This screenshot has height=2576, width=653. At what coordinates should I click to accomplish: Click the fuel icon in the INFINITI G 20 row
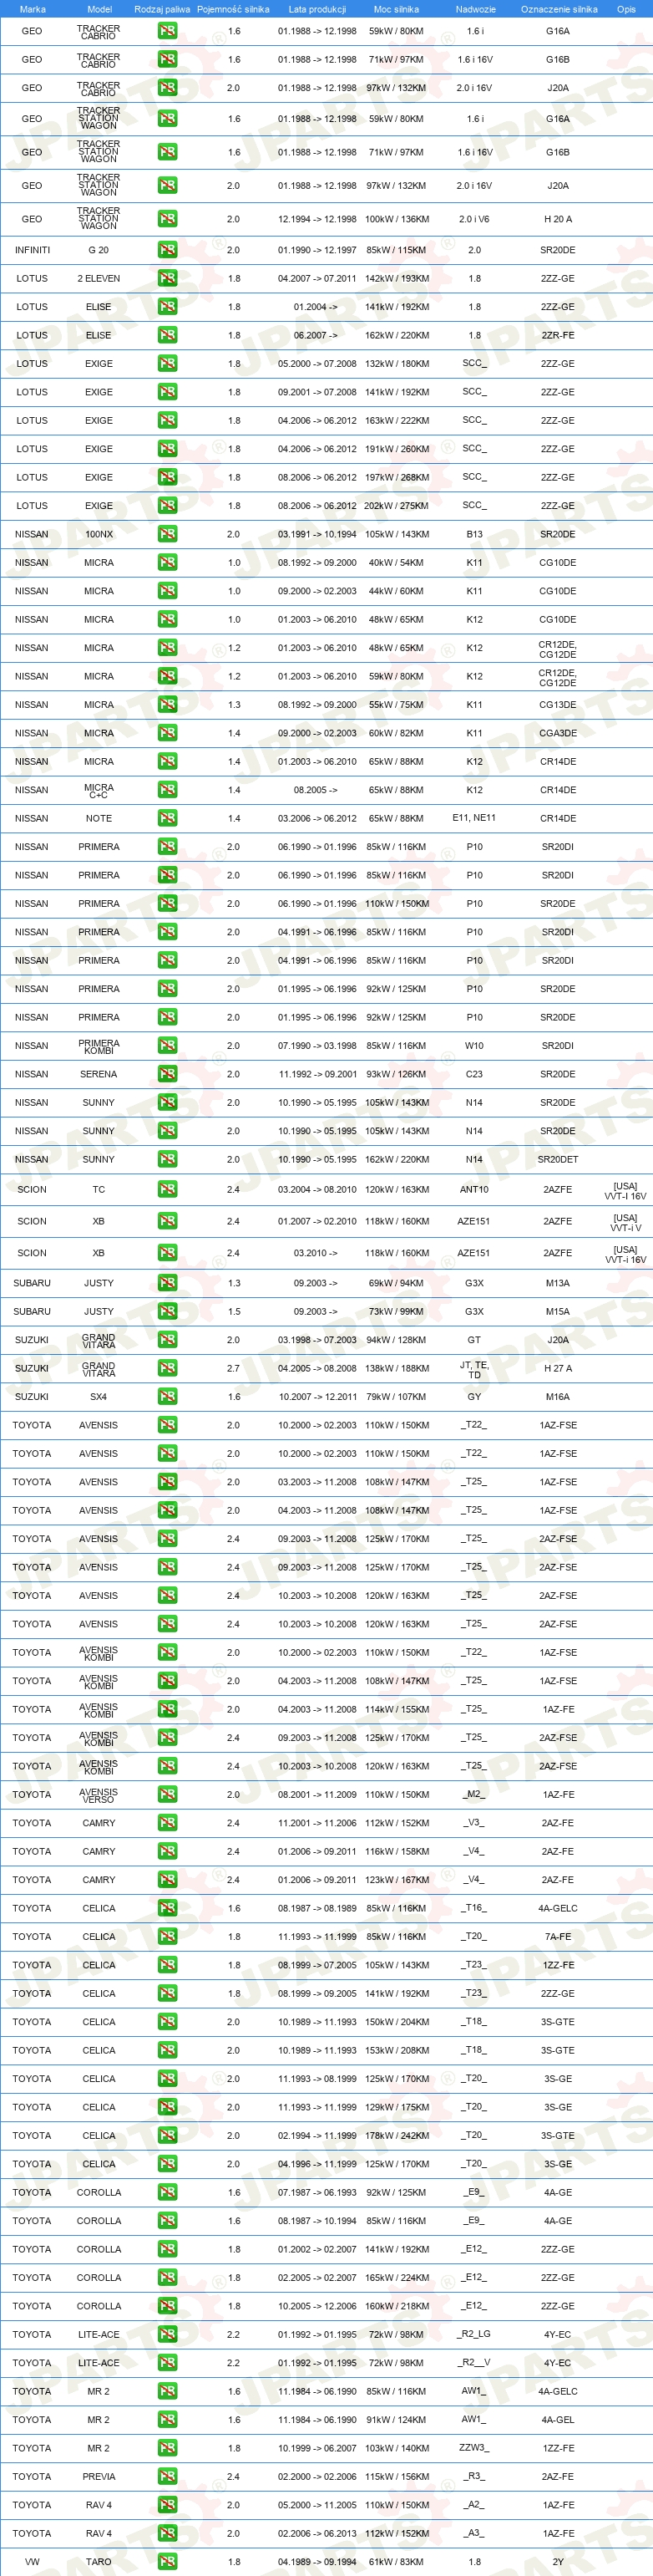[x=167, y=250]
